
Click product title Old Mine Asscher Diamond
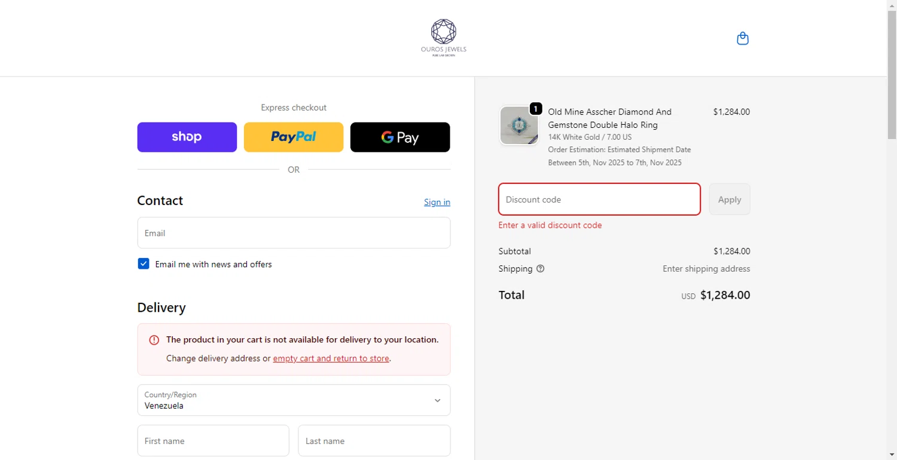610,118
